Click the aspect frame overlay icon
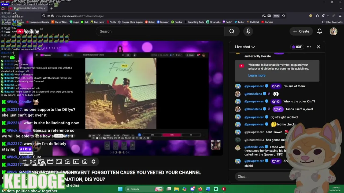 (59, 162)
